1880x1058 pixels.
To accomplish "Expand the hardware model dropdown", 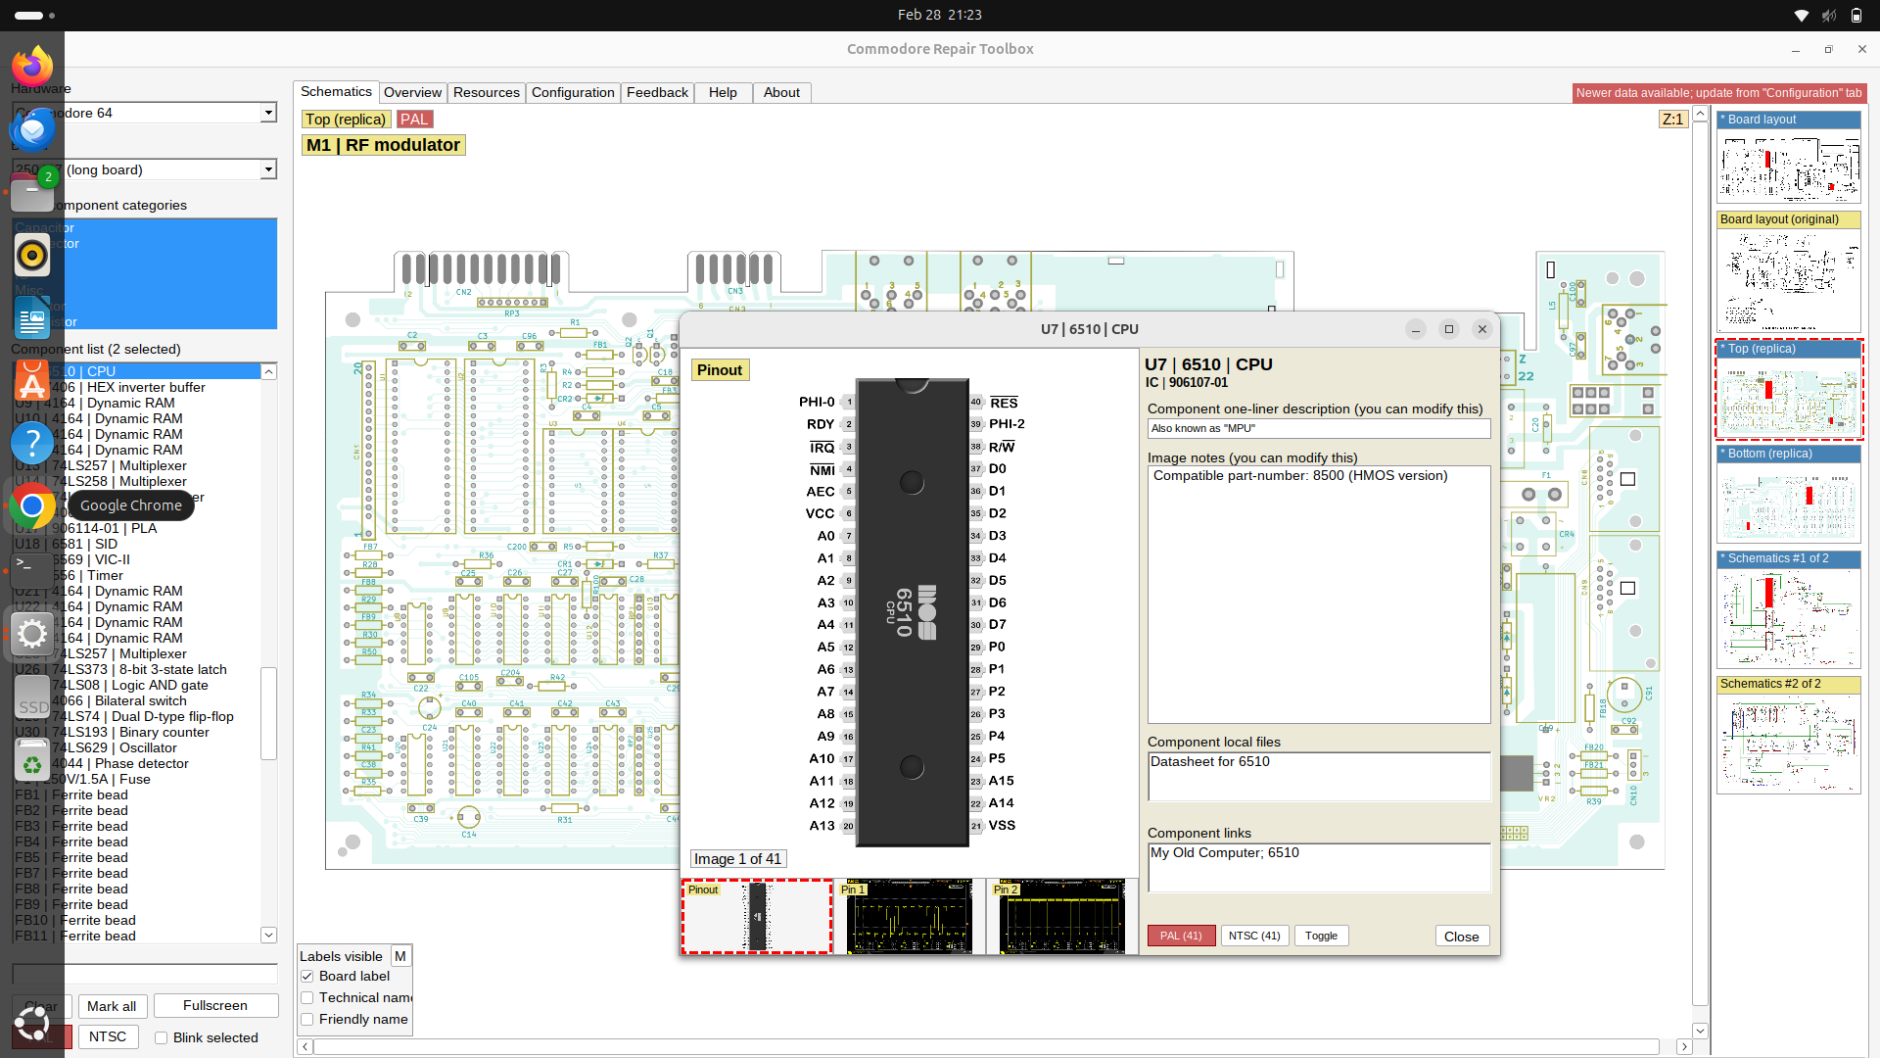I will click(x=268, y=113).
